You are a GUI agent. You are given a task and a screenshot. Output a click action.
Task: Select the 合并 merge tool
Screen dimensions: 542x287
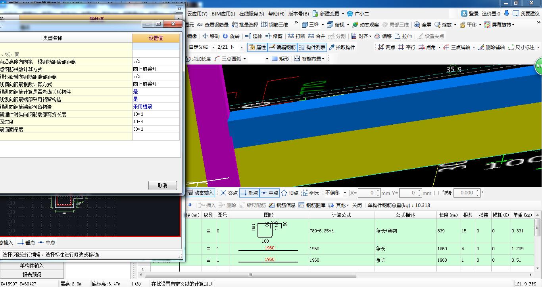pos(317,36)
